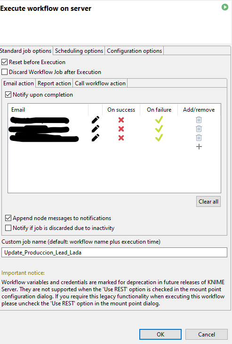Screen dimensions: 232x344
Task: Remove the second email with trash icon
Action: point(199,129)
